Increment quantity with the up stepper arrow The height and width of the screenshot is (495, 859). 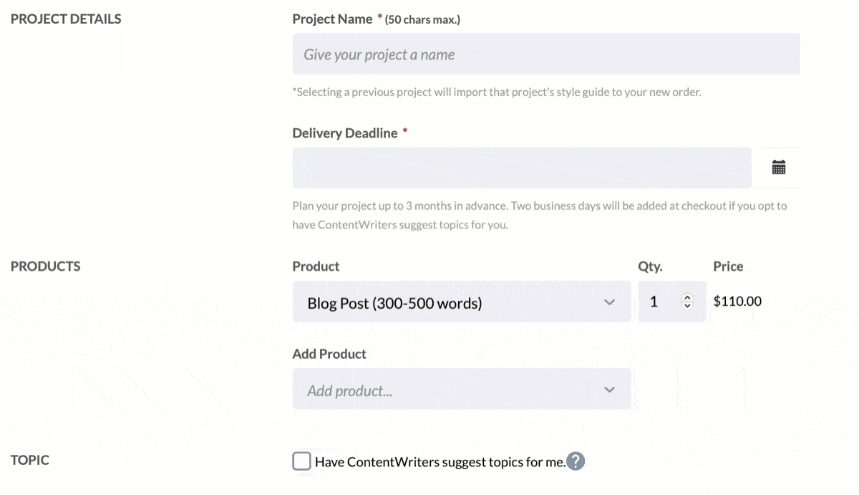click(x=686, y=297)
